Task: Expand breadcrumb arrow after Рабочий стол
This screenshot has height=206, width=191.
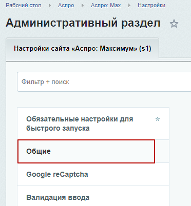Action: [50, 6]
